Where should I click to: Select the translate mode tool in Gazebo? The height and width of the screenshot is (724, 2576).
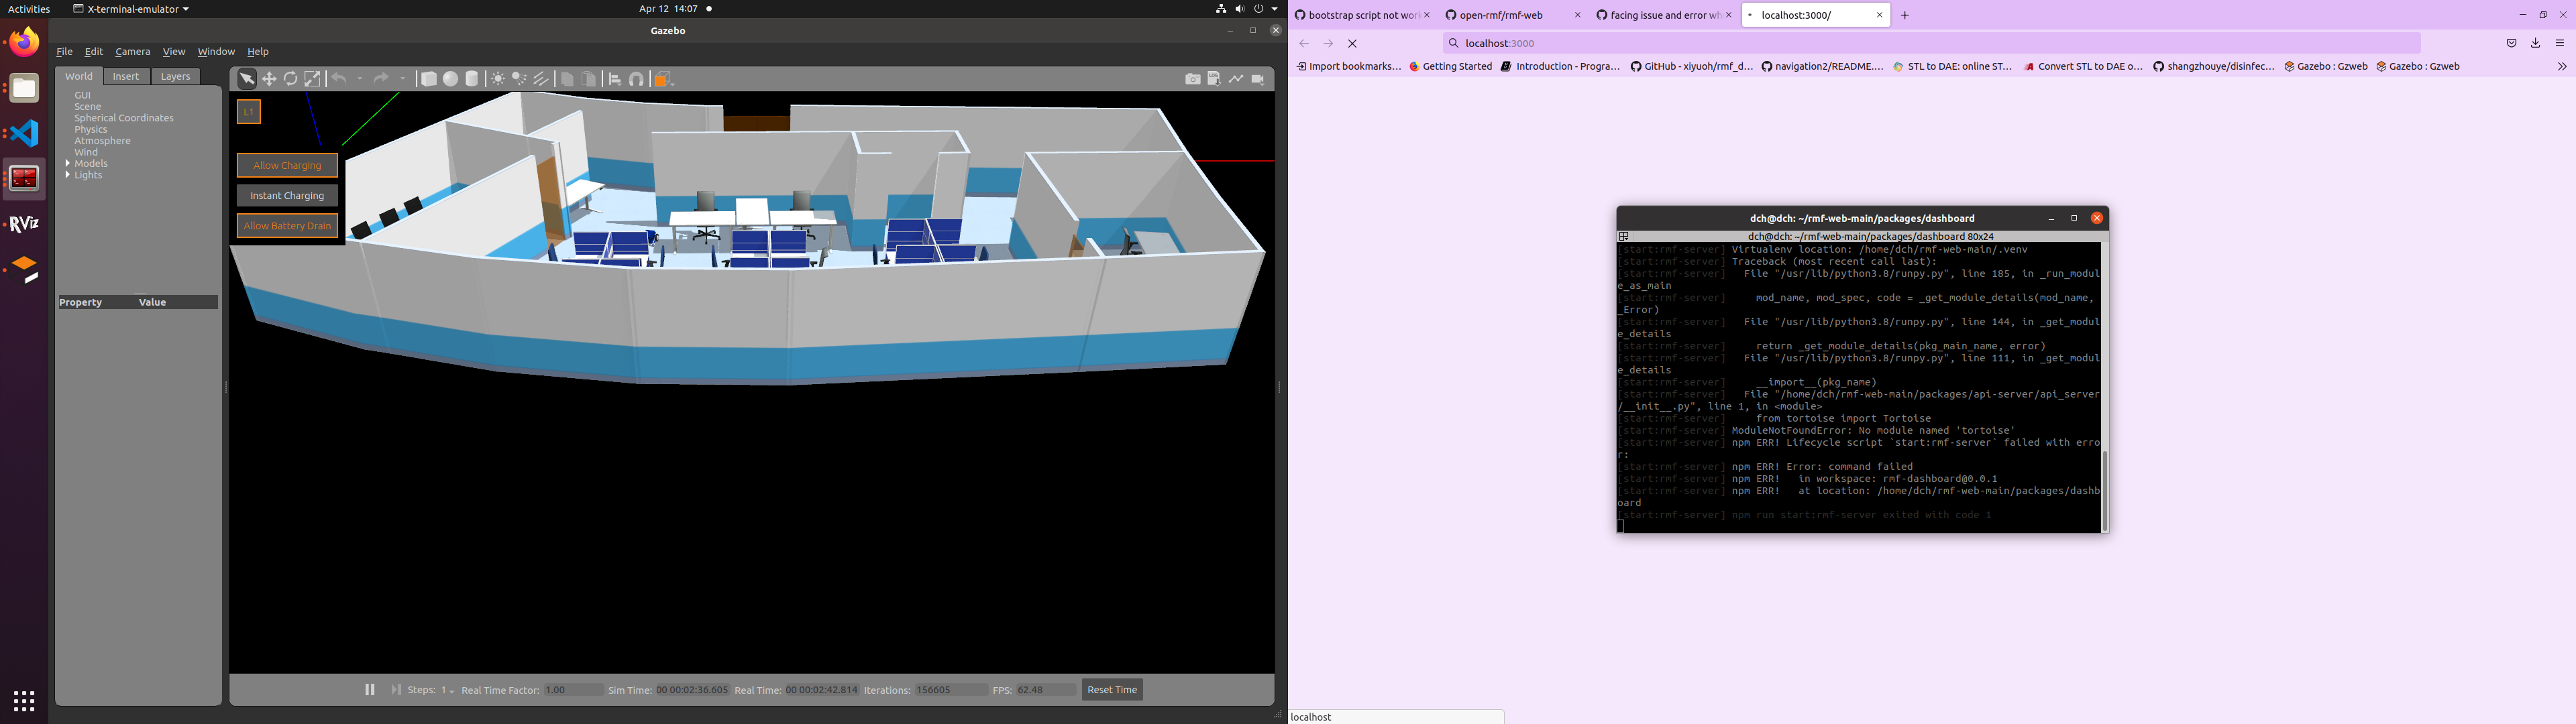click(x=269, y=79)
